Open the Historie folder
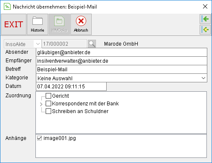212x163 pixels. (38, 24)
